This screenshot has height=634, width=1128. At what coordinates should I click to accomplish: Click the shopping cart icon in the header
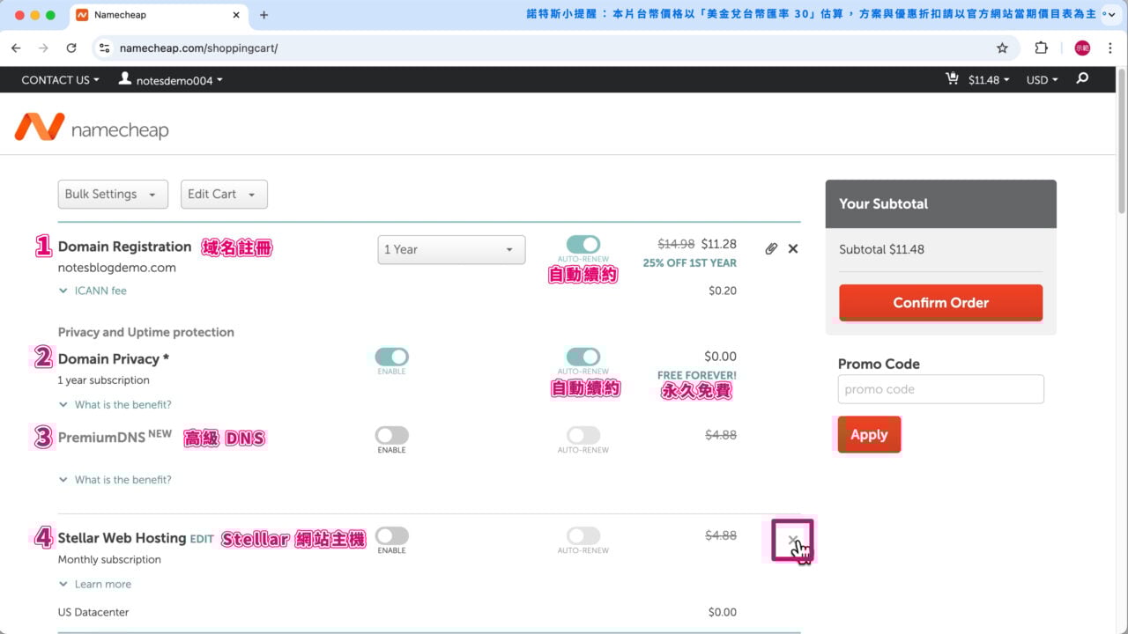pyautogui.click(x=952, y=79)
